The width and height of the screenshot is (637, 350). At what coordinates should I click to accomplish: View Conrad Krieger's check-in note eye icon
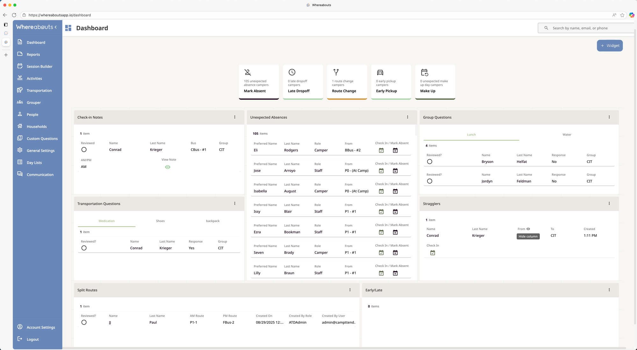tap(168, 167)
